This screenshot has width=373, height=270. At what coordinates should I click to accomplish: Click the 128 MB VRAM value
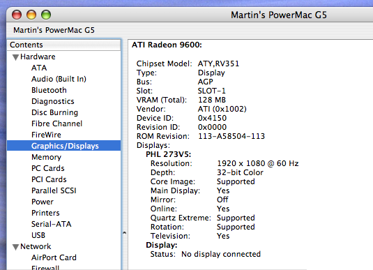212,100
